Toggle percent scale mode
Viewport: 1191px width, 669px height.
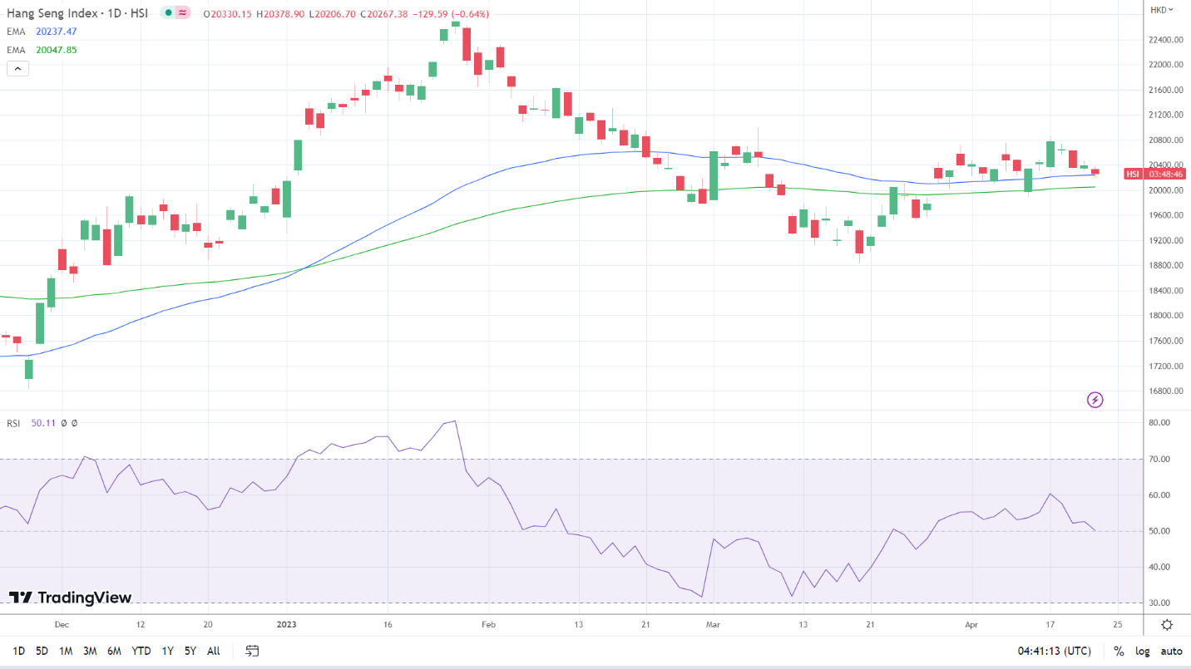coord(1119,651)
